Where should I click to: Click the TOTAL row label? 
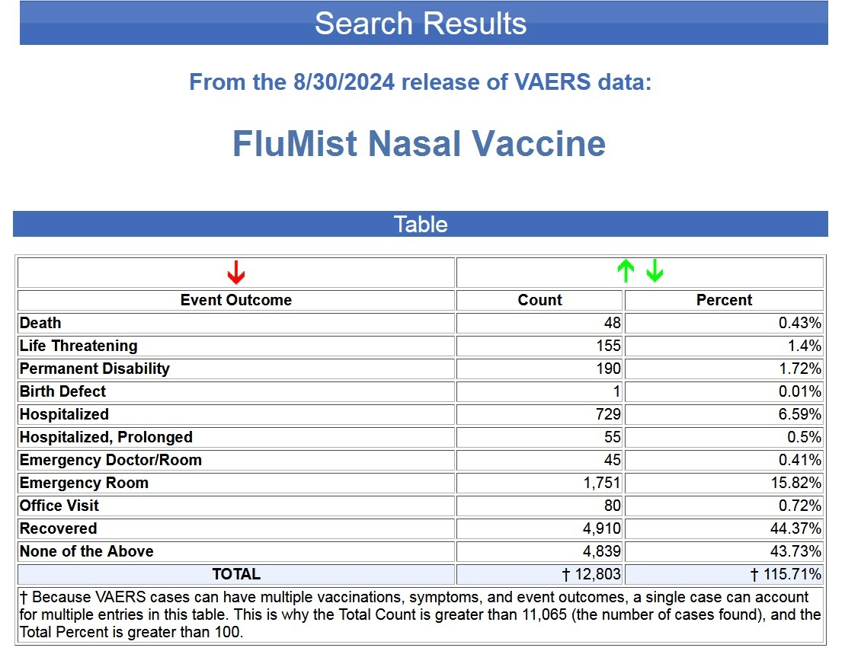[236, 574]
